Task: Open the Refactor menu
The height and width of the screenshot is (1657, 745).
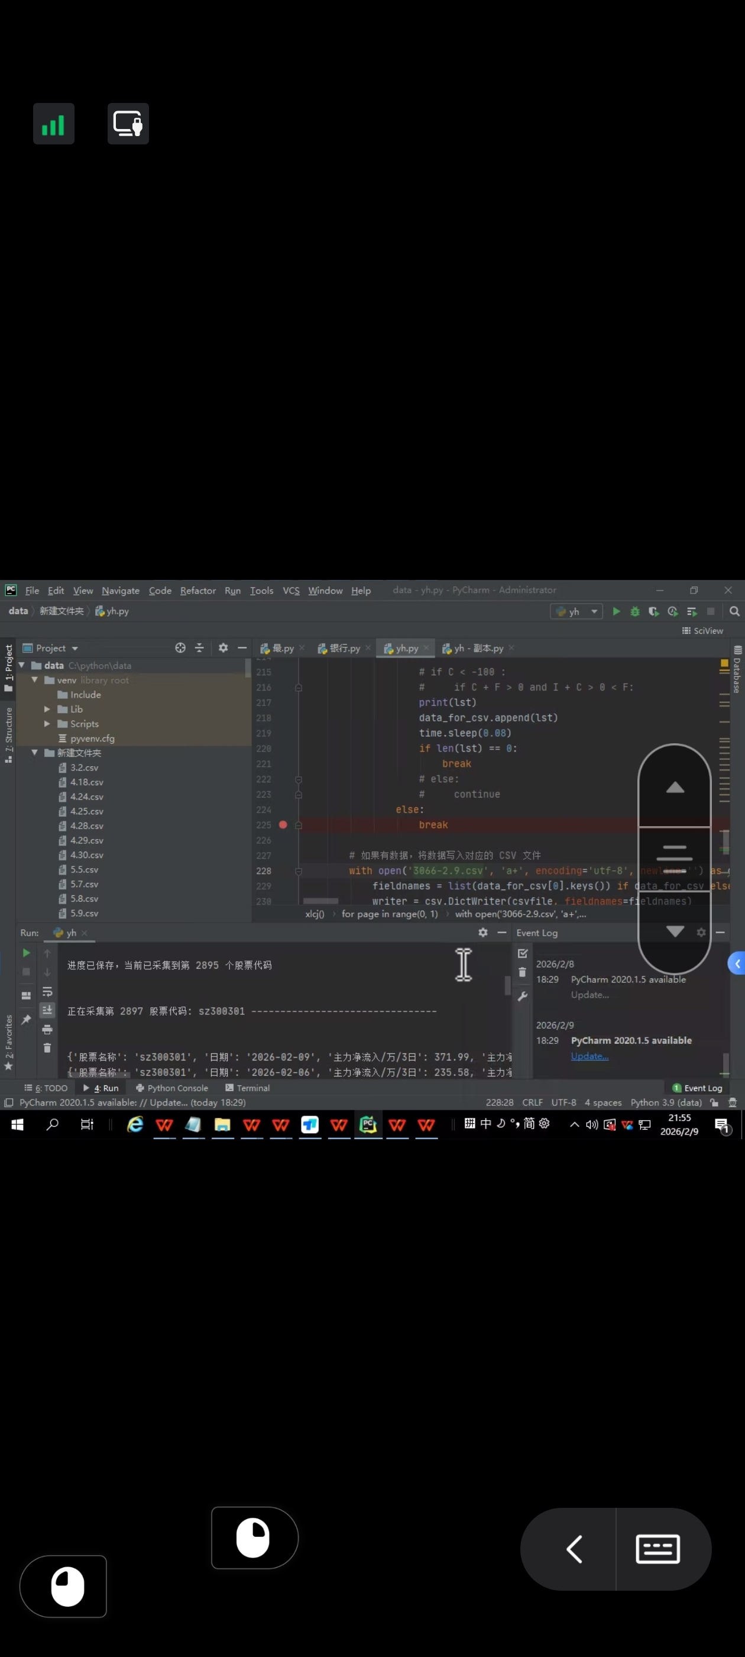Action: pos(197,591)
